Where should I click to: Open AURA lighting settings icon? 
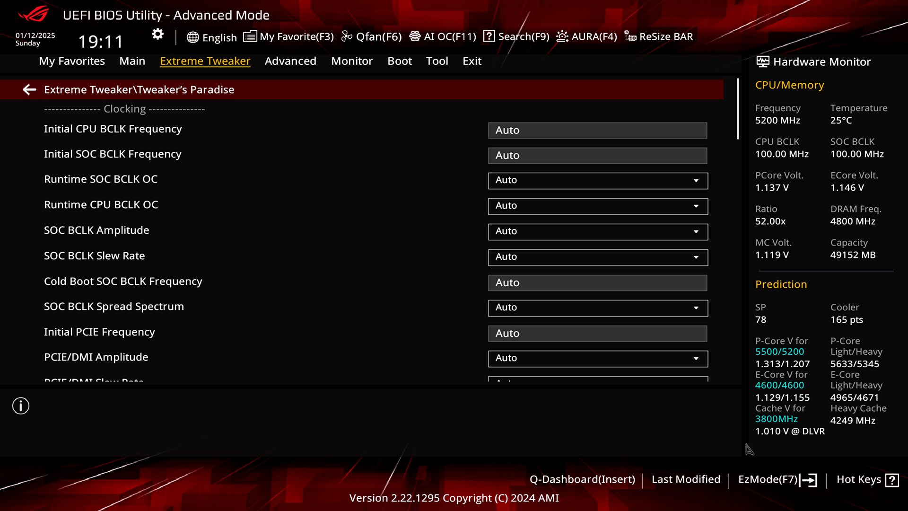561,36
